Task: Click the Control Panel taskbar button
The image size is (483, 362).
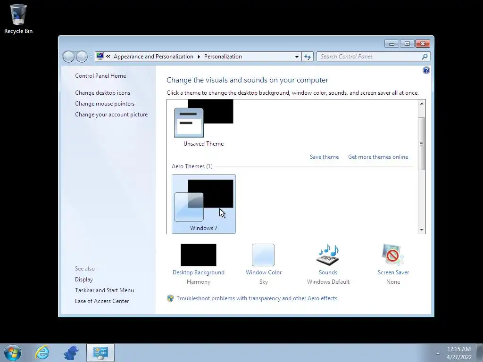Action: (x=100, y=353)
